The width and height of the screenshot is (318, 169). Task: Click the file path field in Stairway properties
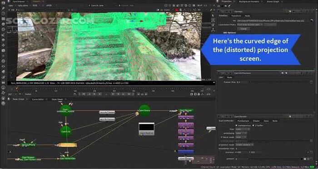273,20
